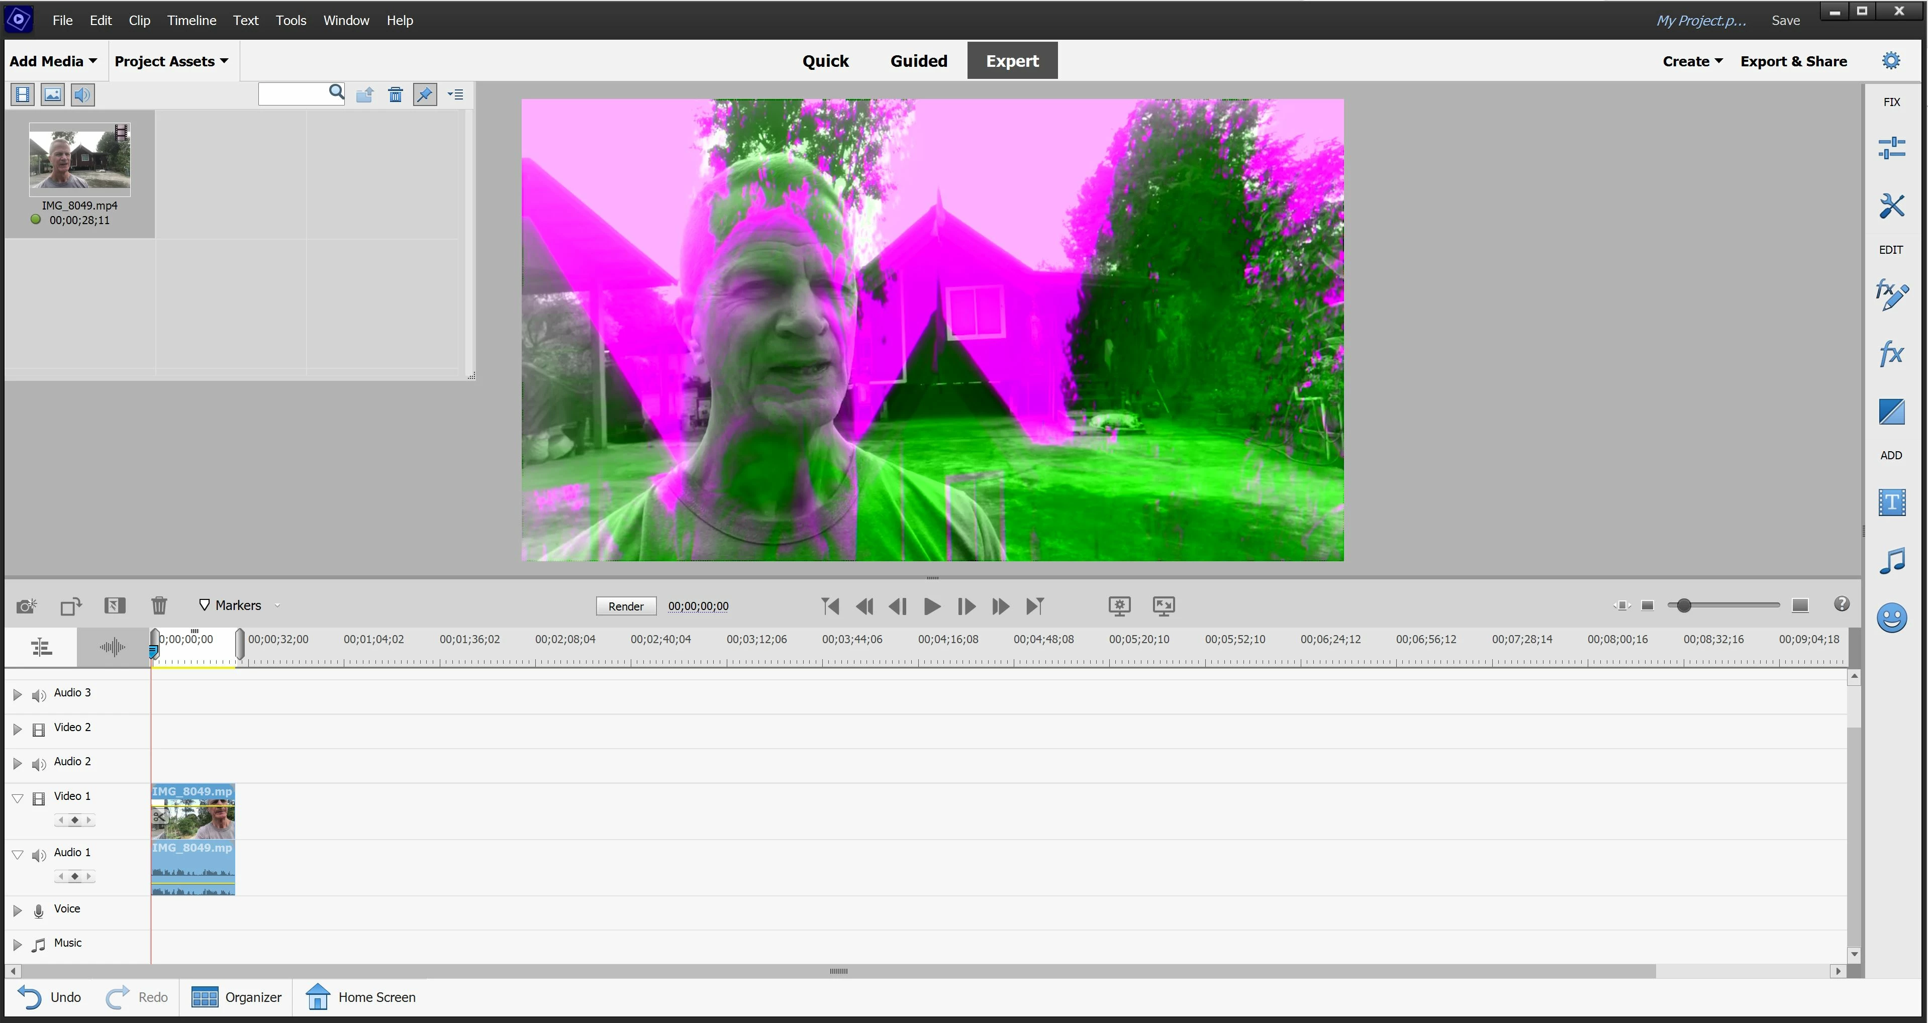Toggle video filter in Project Assets
The height and width of the screenshot is (1023, 1928).
point(23,94)
